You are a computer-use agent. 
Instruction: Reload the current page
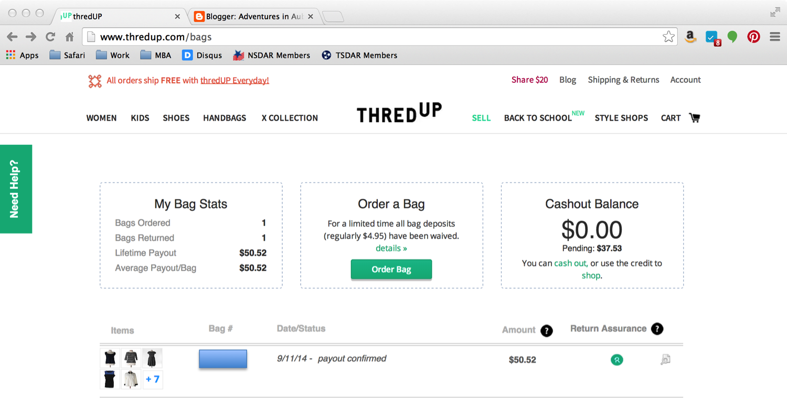50,37
